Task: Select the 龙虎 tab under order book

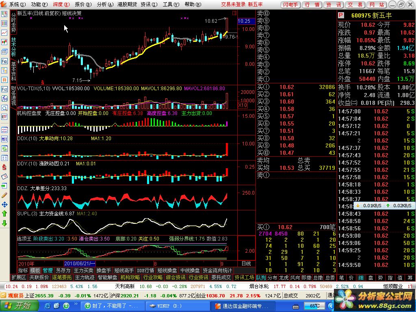Action: point(284,278)
